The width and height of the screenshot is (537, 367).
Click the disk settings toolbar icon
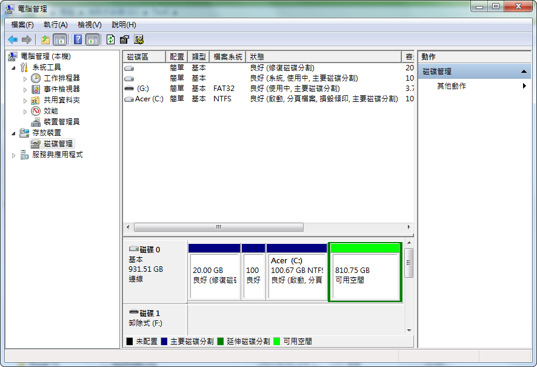pyautogui.click(x=139, y=40)
